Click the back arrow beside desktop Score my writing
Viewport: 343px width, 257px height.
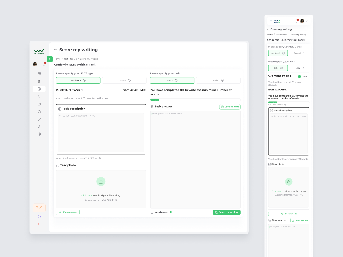[x=56, y=50]
